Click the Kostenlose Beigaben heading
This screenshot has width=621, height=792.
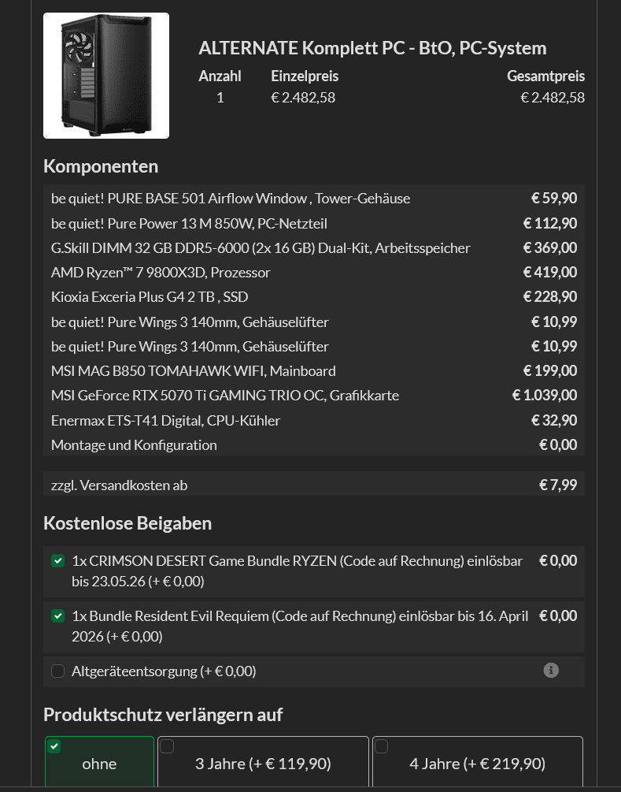point(128,523)
